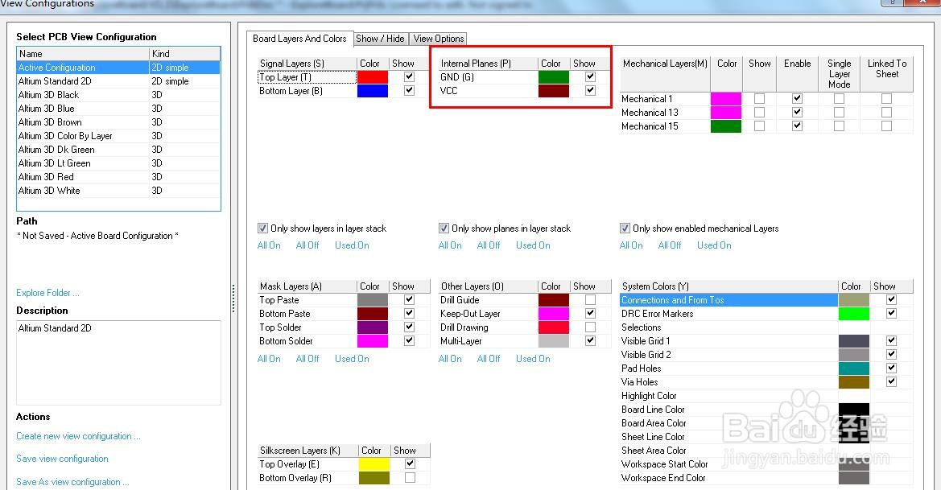
Task: Click the blue Bottom Layer color swatch
Action: point(373,91)
